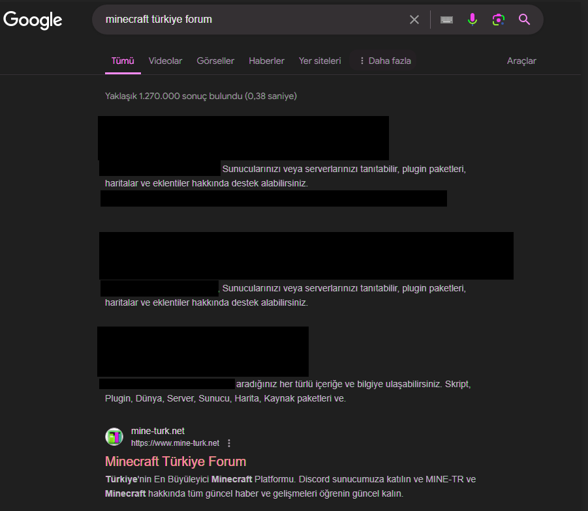The image size is (588, 511).
Task: Click the mine-turk.net site name
Action: point(158,431)
